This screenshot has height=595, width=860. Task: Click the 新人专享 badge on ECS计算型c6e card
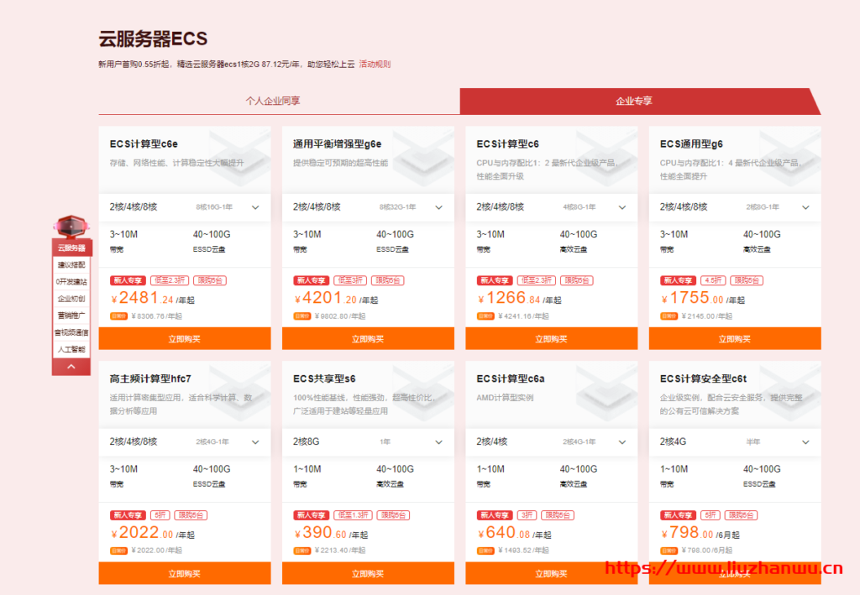coord(126,280)
